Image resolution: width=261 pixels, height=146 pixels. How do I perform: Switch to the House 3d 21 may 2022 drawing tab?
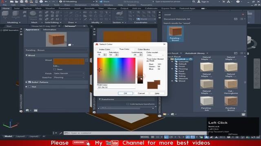pos(44,26)
